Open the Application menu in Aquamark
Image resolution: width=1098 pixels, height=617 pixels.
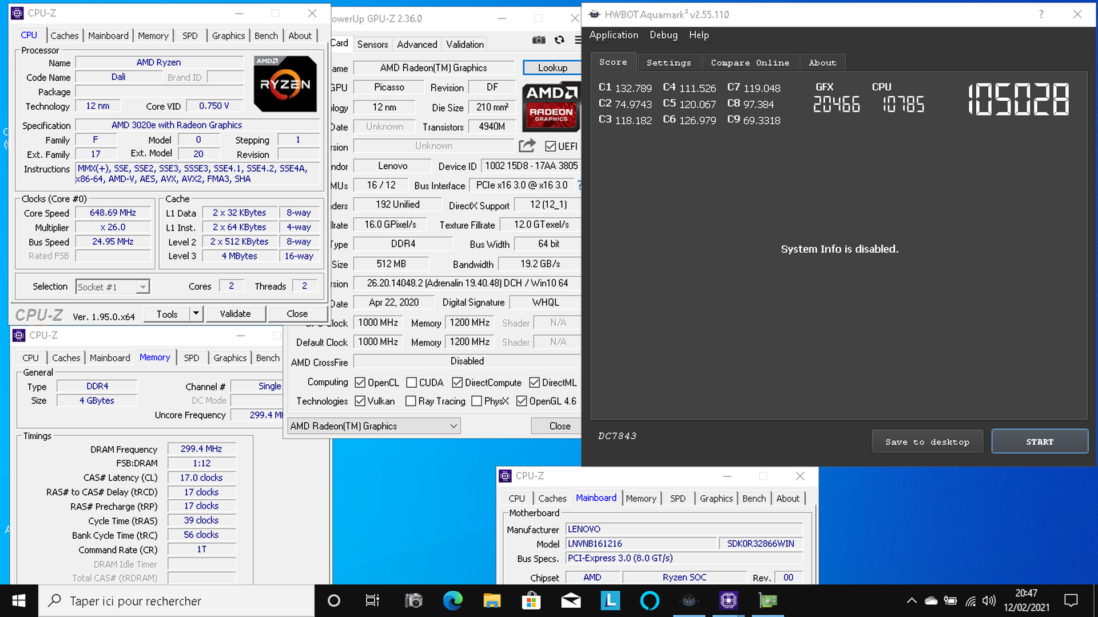(614, 35)
